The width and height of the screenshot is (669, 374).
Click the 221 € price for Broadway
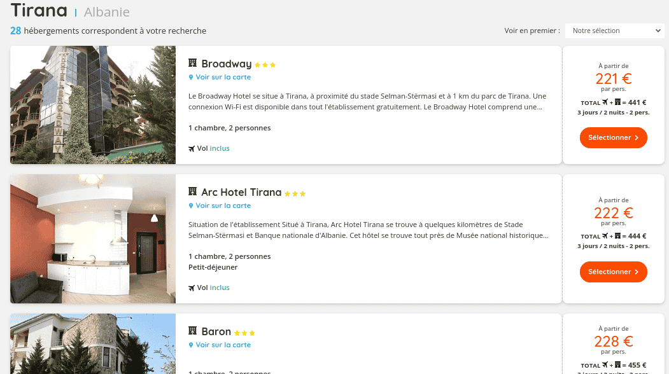(613, 79)
